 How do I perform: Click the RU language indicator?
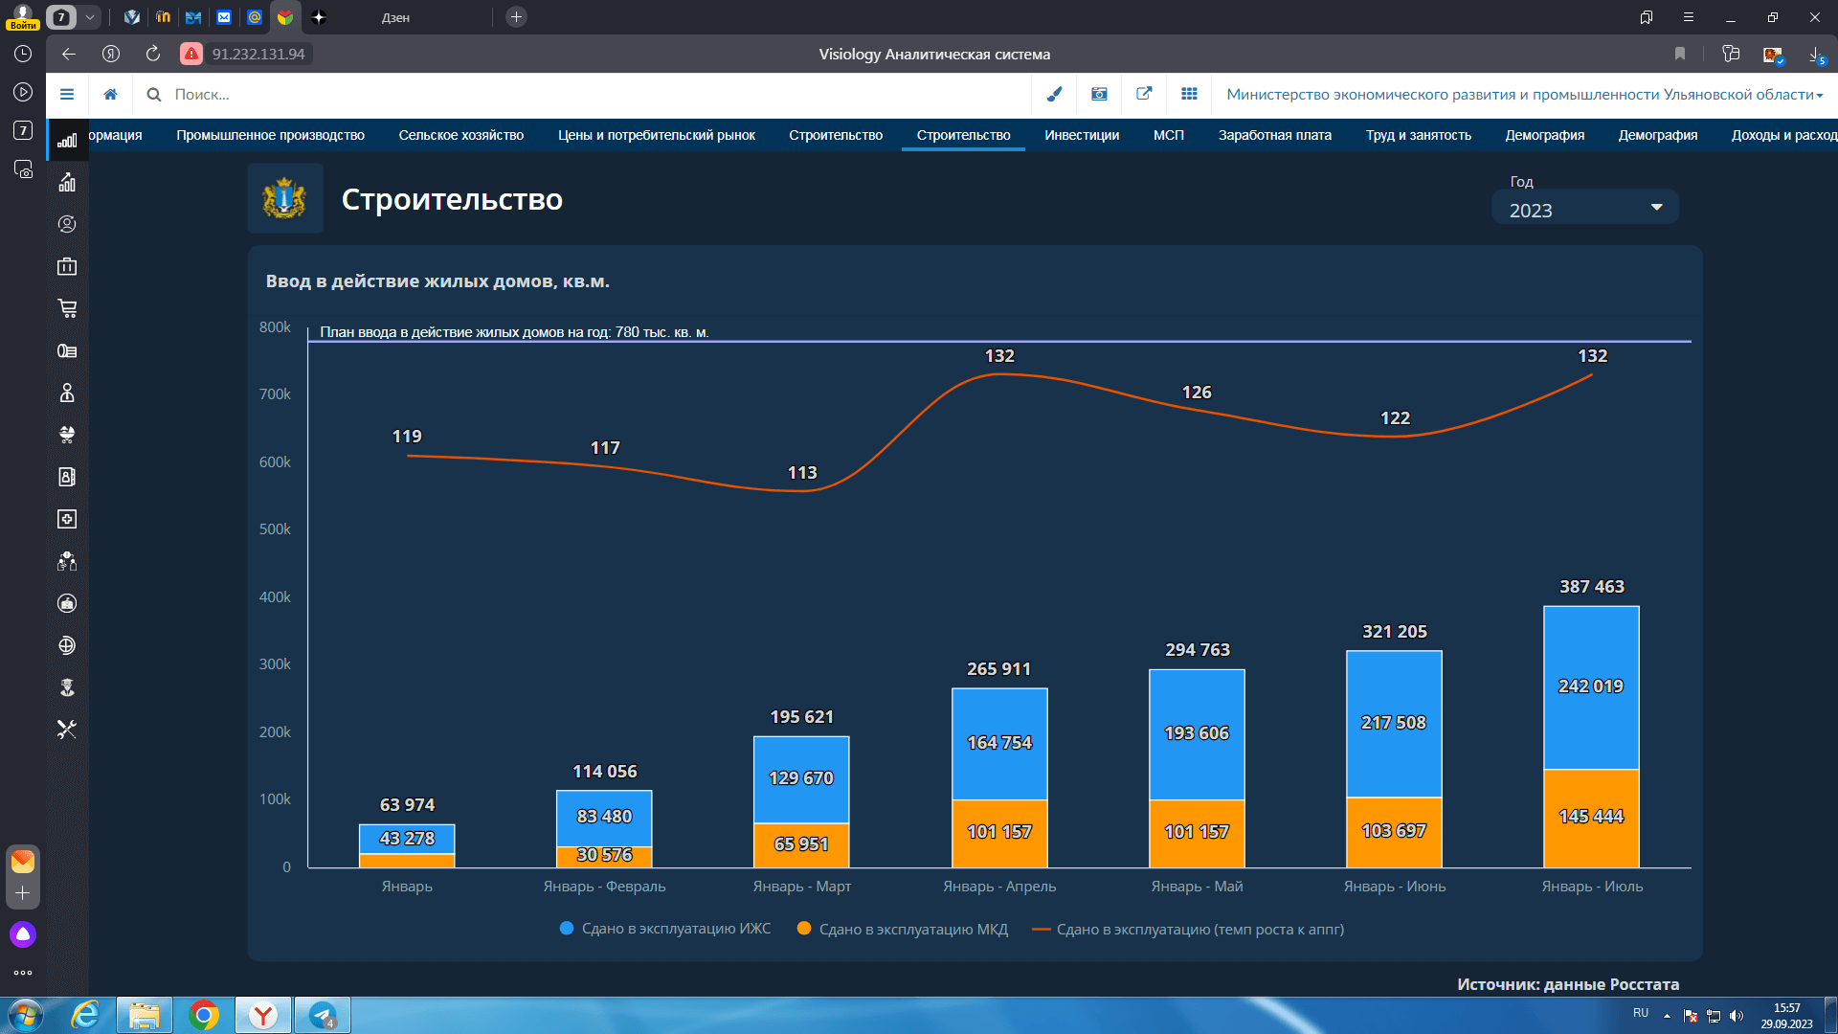(x=1641, y=1013)
